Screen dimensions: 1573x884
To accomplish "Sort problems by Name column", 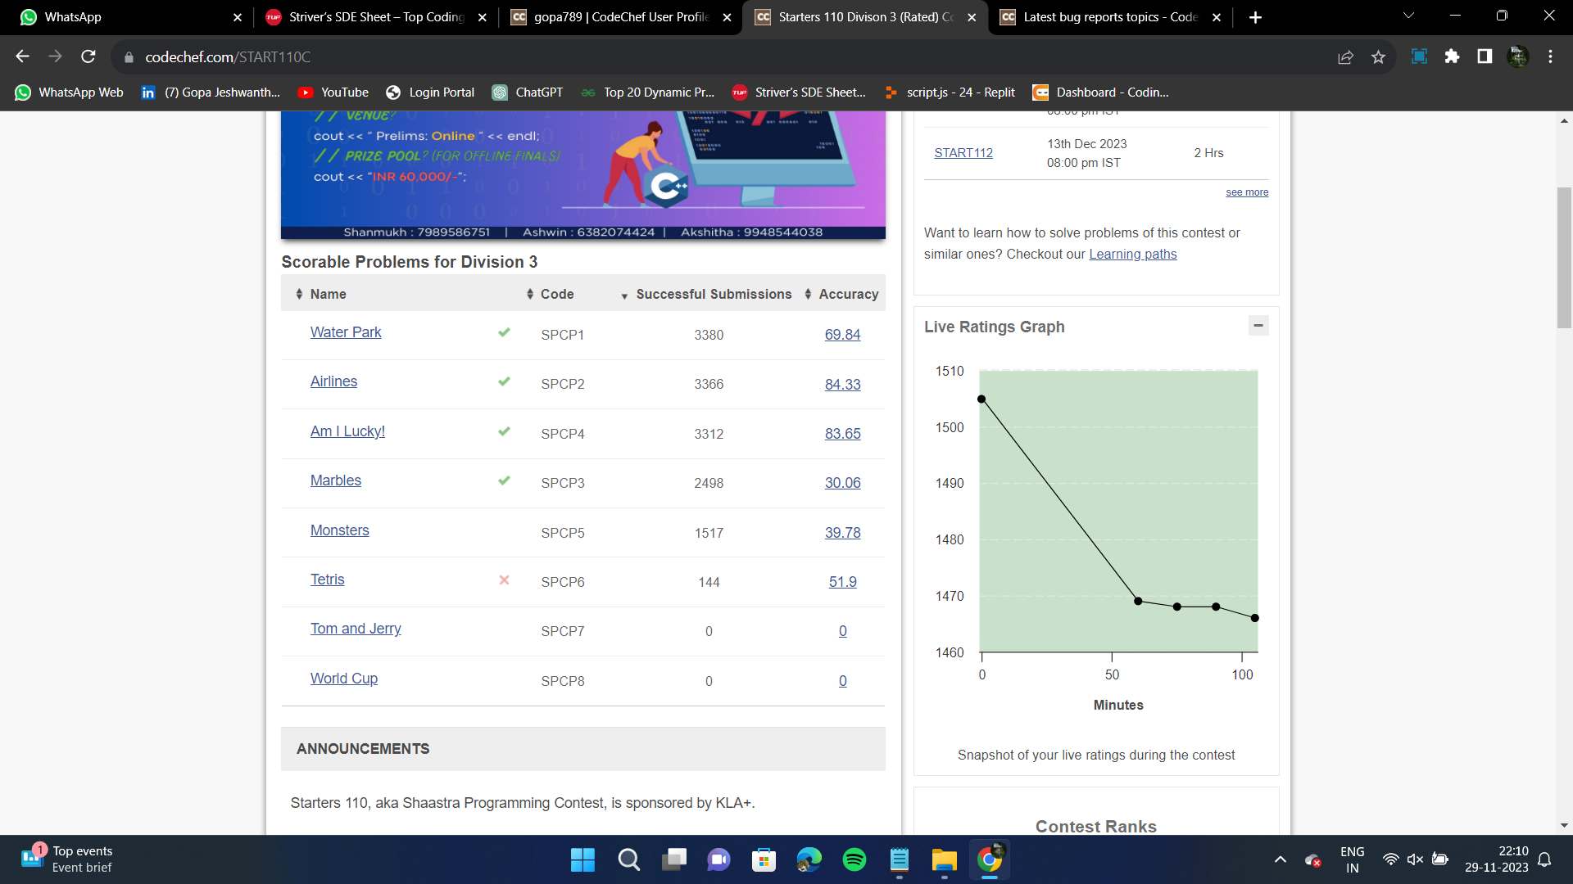I will coord(328,294).
